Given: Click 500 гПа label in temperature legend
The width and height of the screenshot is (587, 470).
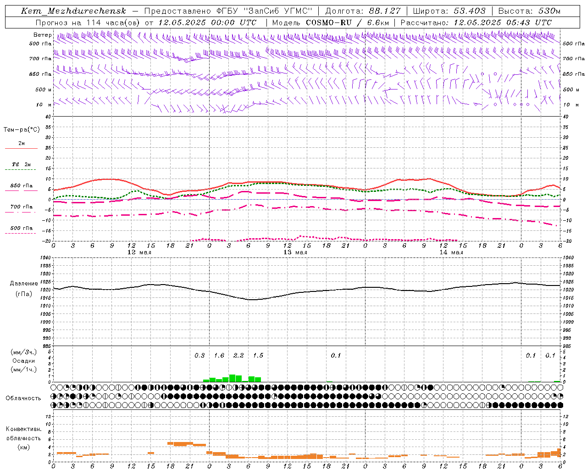Looking at the screenshot, I should 22,228.
